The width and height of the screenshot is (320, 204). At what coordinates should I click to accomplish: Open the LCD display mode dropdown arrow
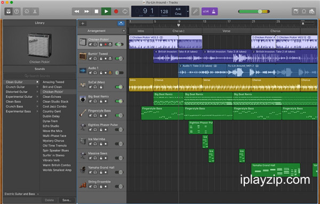pos(188,11)
